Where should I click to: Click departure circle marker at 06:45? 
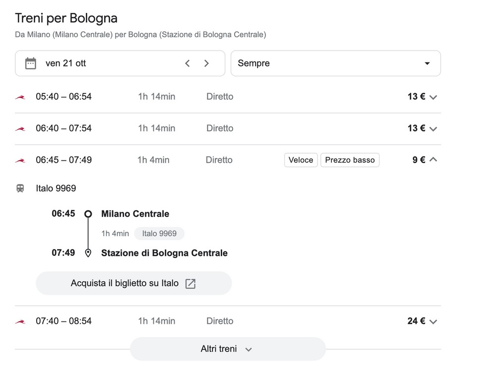click(x=88, y=214)
